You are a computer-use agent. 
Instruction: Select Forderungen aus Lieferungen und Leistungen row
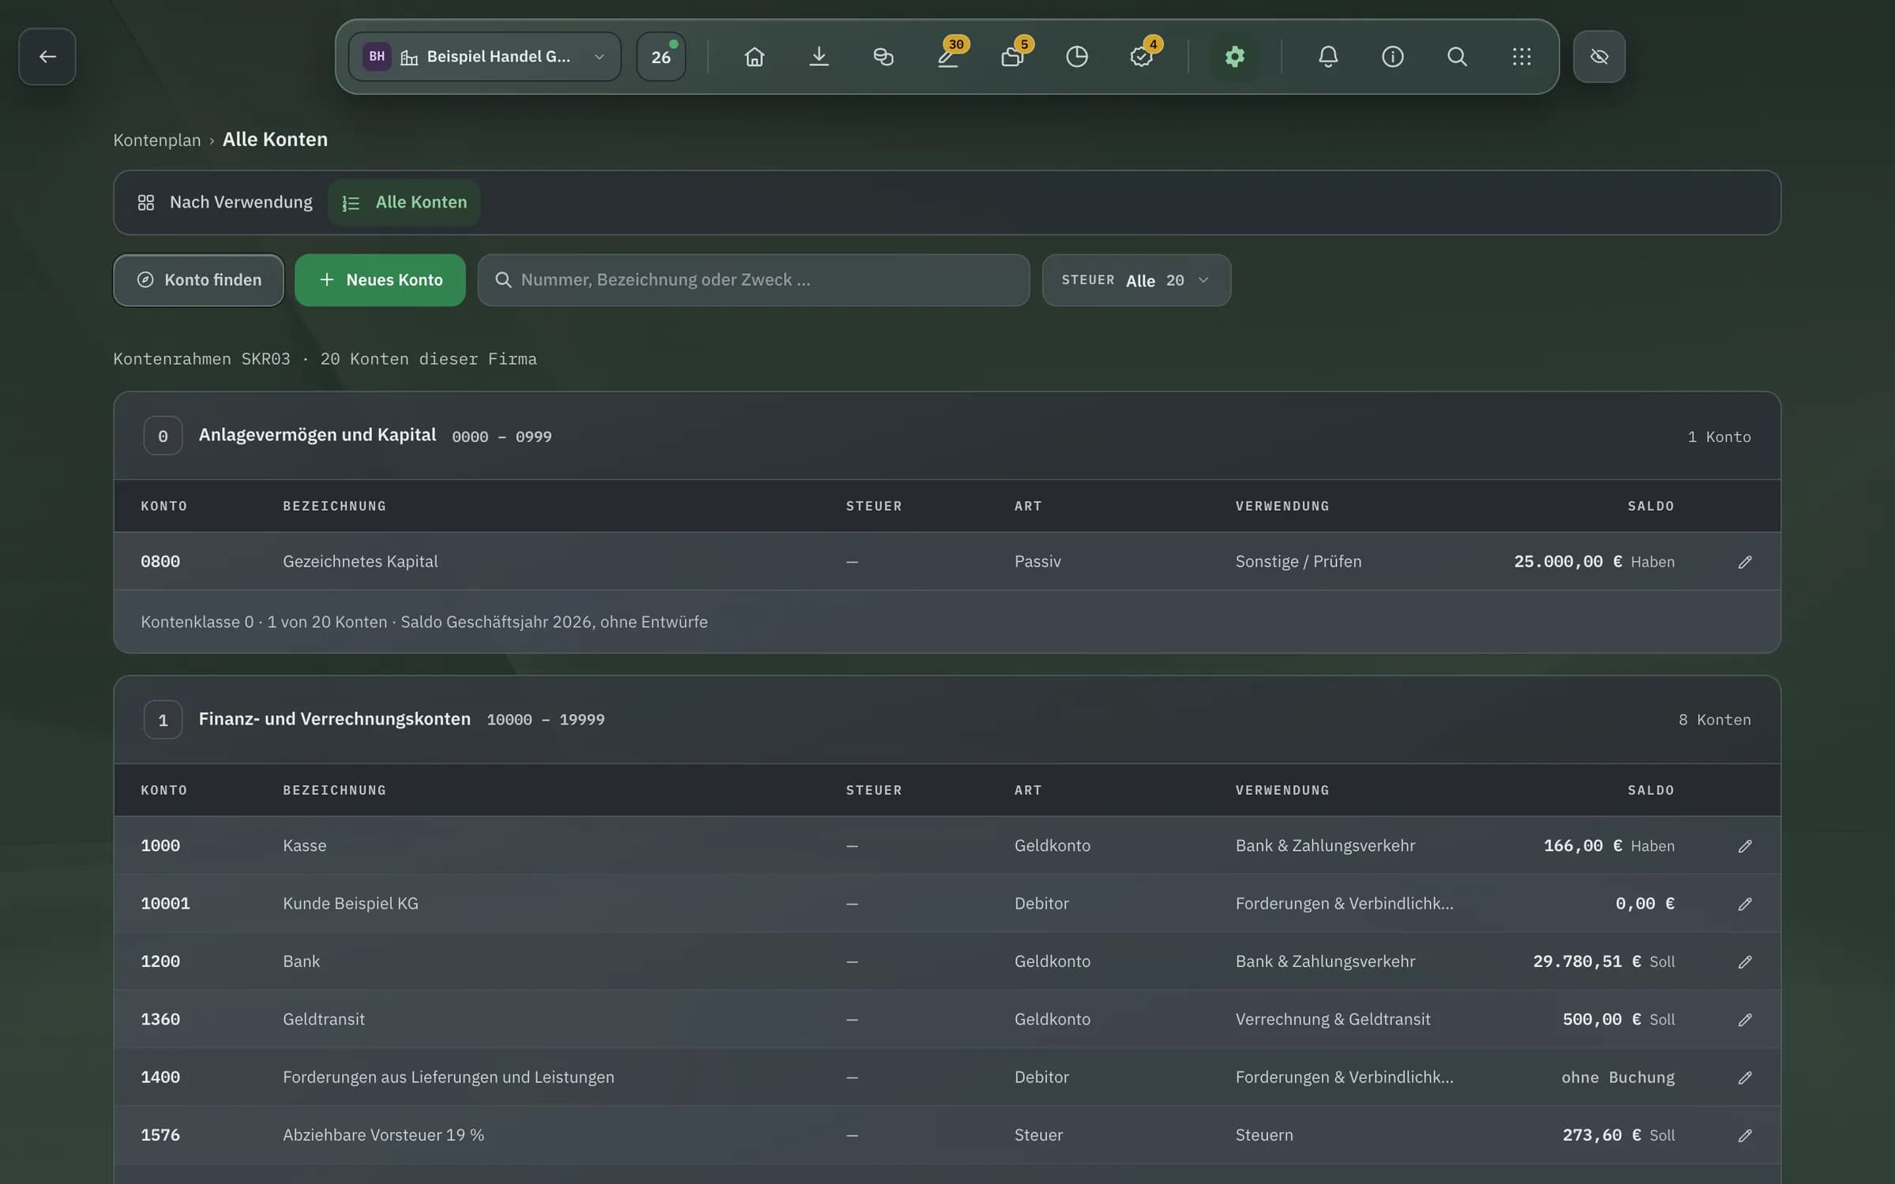pyautogui.click(x=947, y=1077)
